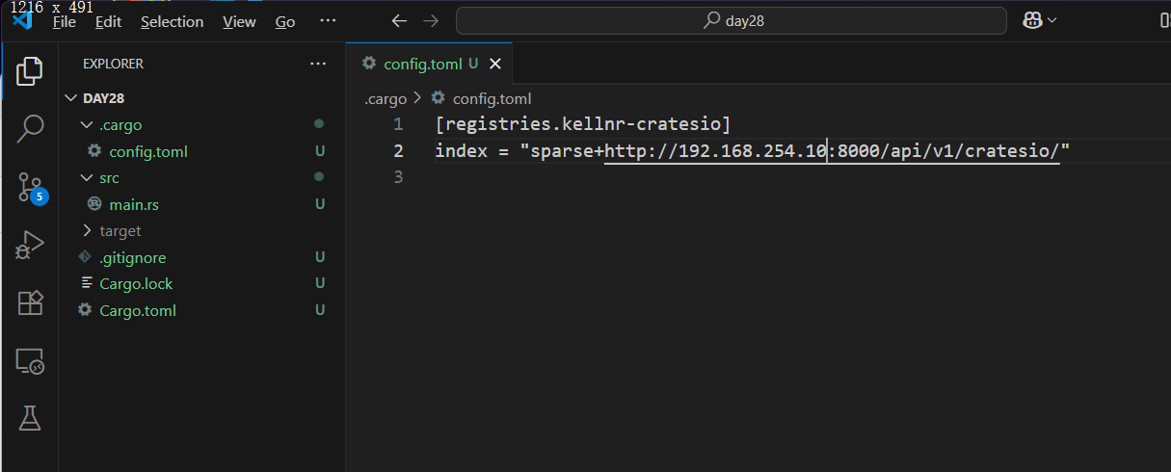
Task: Open the Testing flask icon
Action: click(30, 417)
